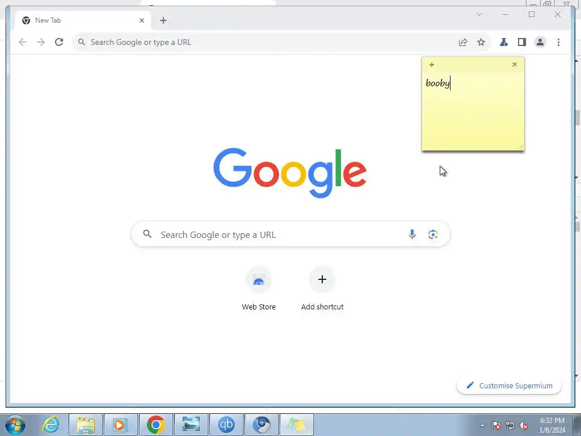Open the tab search chevron in the title bar
581x436 pixels.
[x=479, y=14]
